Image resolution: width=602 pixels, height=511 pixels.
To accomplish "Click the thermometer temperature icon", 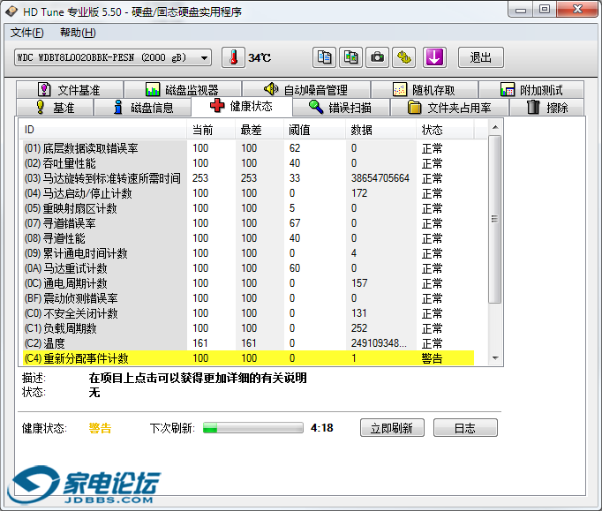I will [x=234, y=57].
